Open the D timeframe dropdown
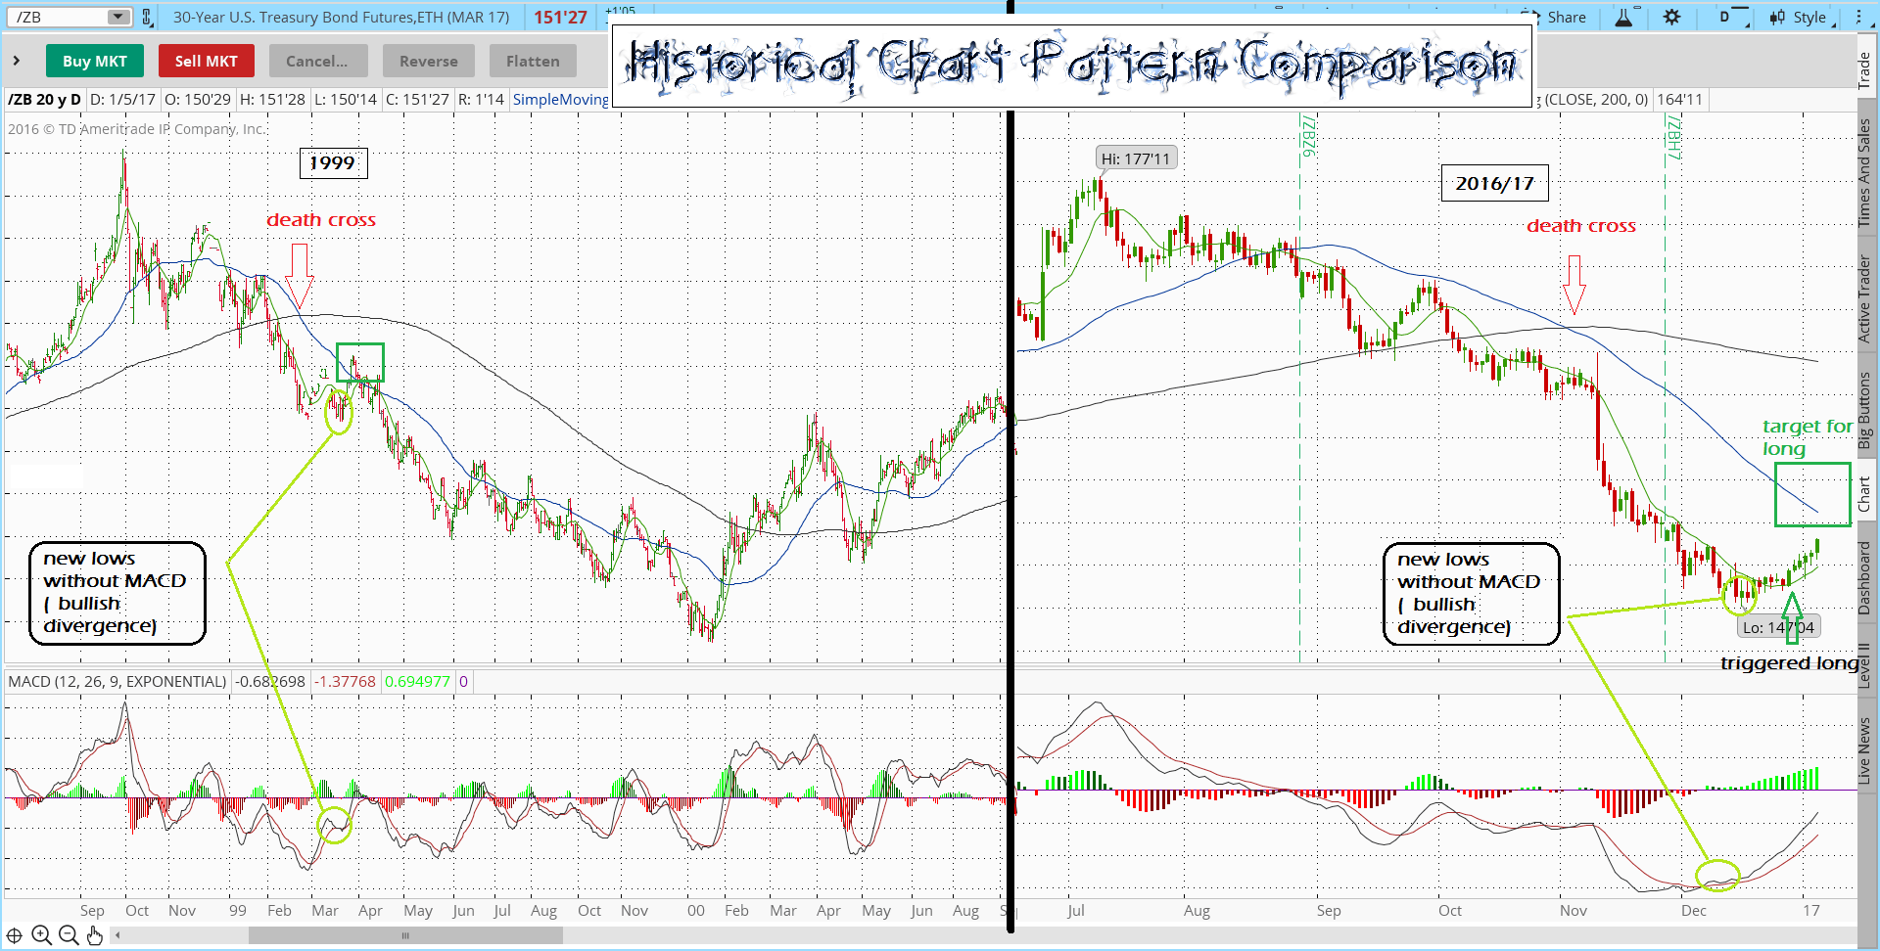This screenshot has height=951, width=1880. (x=1733, y=18)
